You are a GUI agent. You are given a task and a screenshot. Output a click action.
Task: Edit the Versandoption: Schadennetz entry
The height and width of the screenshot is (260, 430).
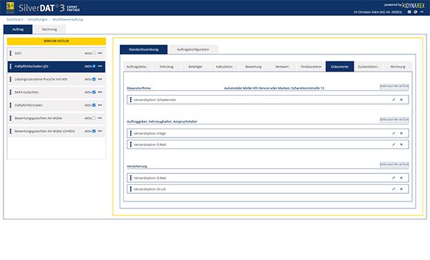394,100
